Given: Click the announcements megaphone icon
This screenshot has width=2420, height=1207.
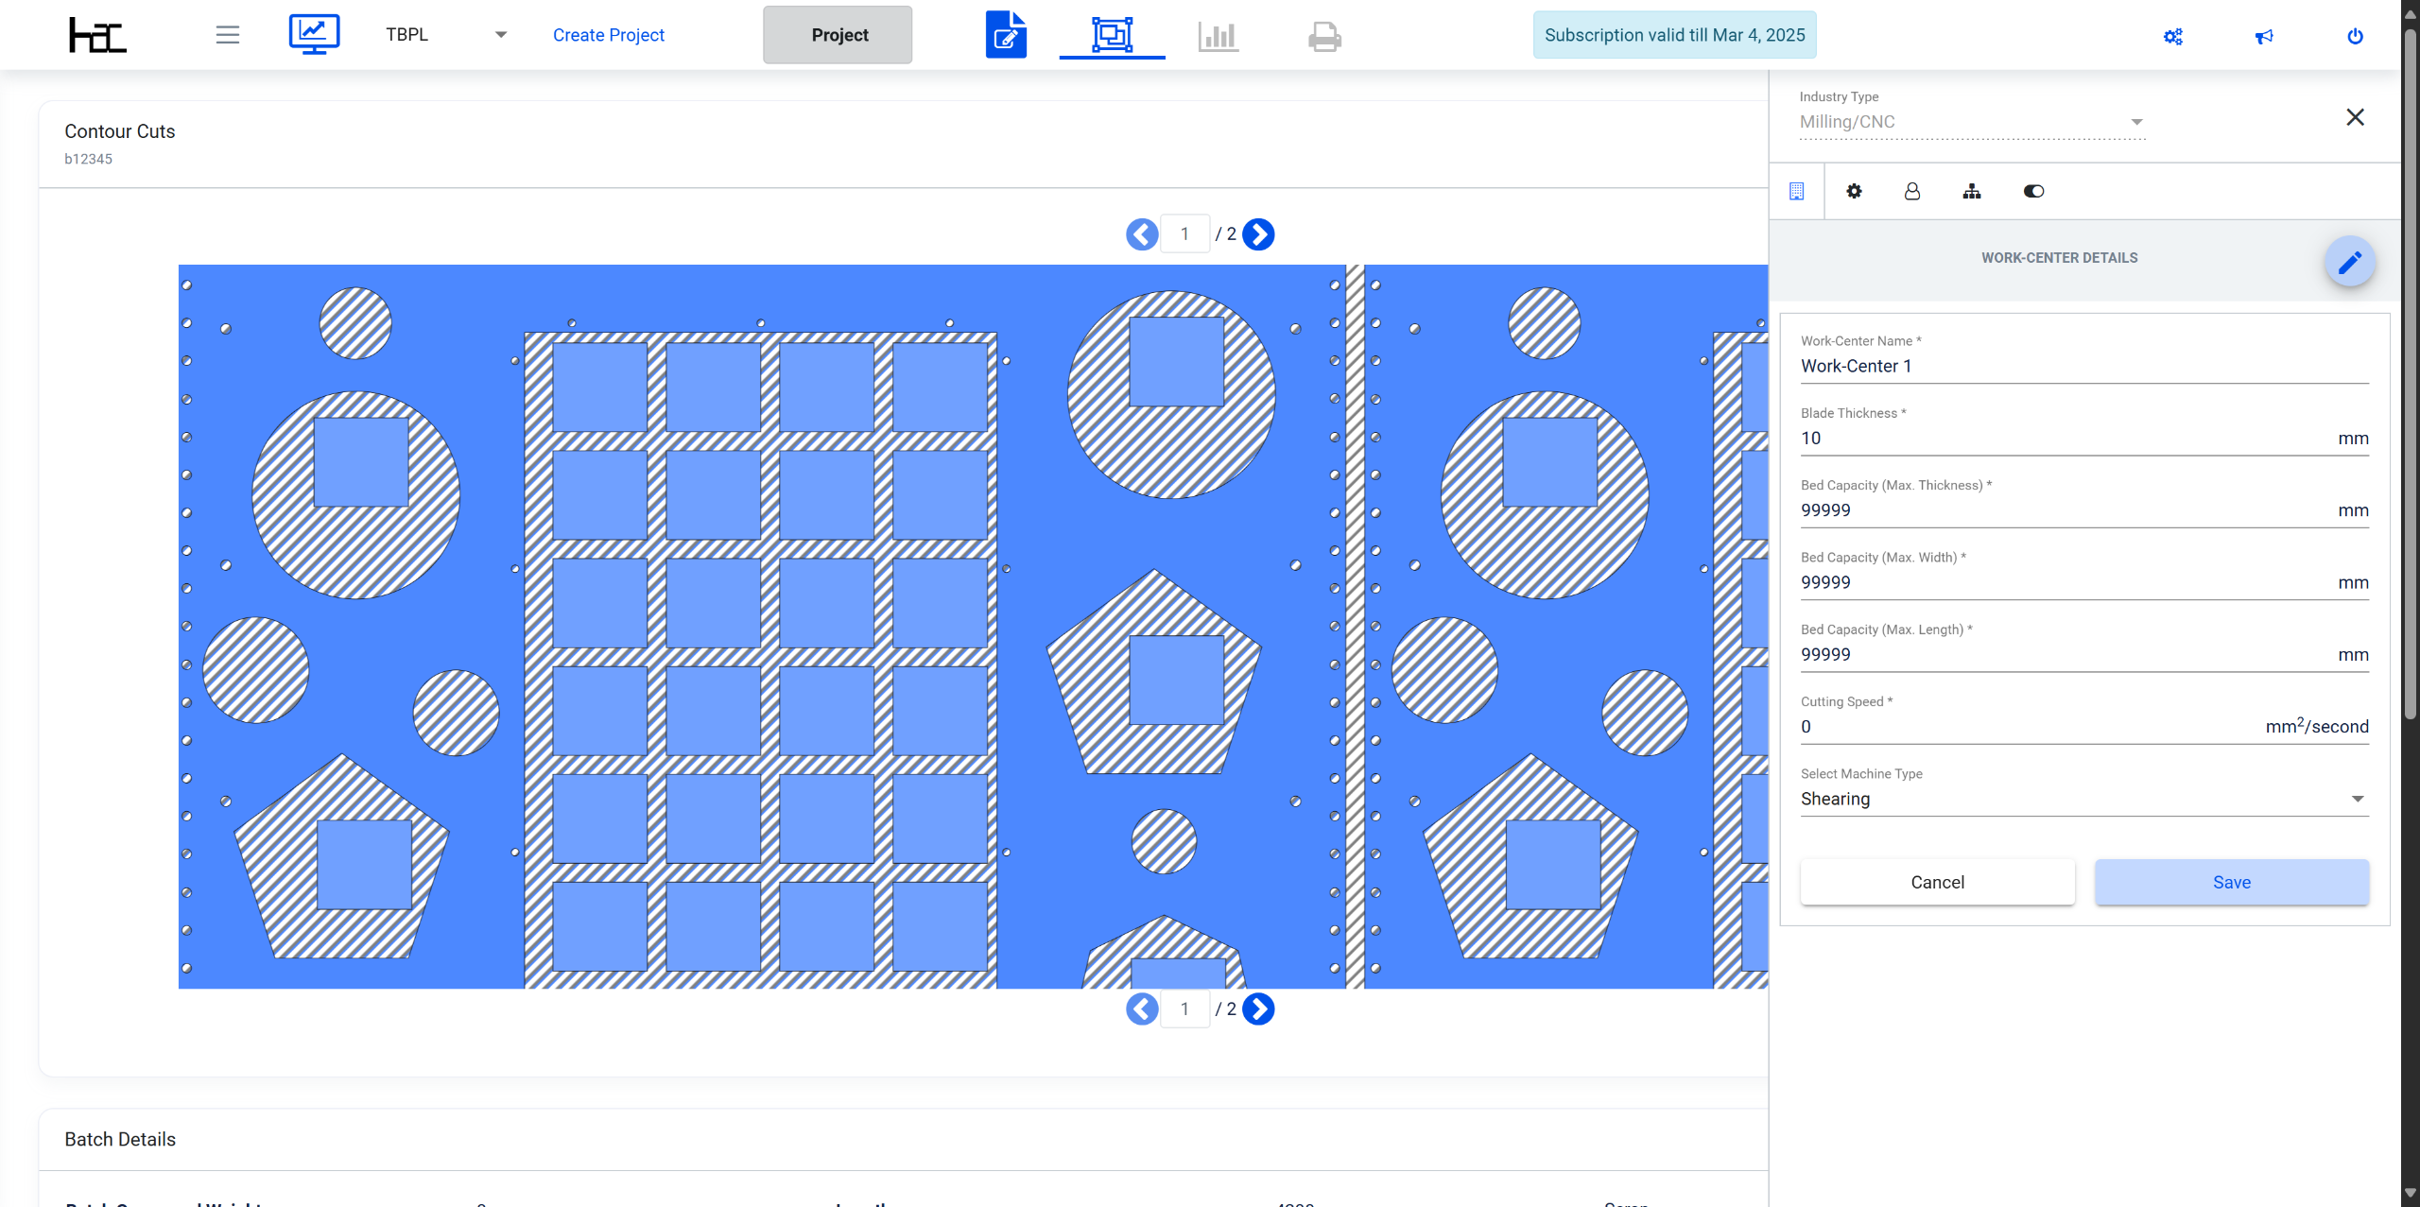Looking at the screenshot, I should 2264,36.
